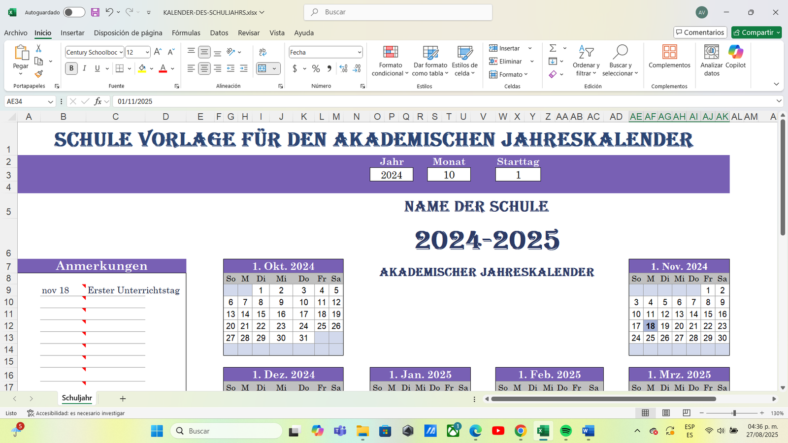Screen dimensions: 788x443
Task: Toggle Bold formatting button
Action: click(x=71, y=68)
